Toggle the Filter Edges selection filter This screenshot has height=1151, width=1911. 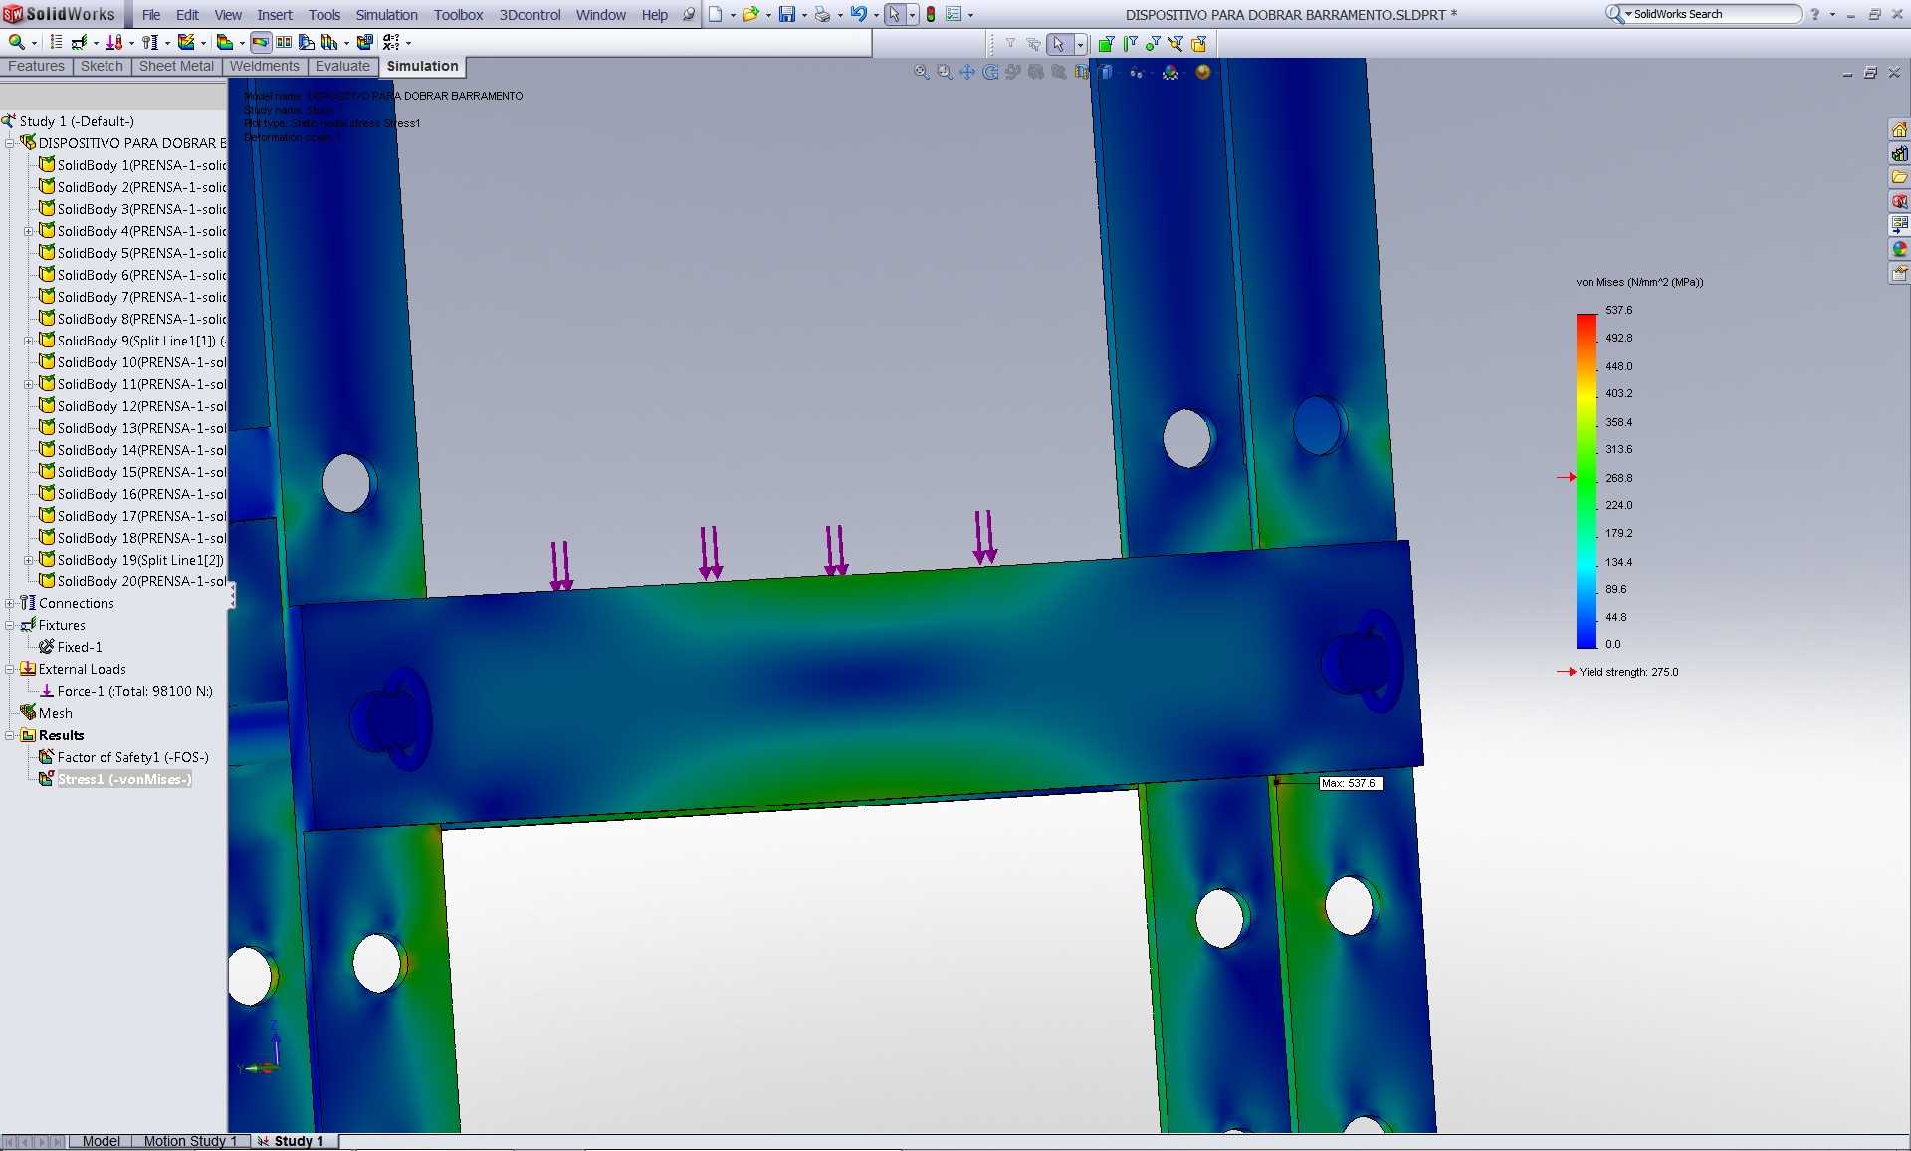pyautogui.click(x=1129, y=44)
